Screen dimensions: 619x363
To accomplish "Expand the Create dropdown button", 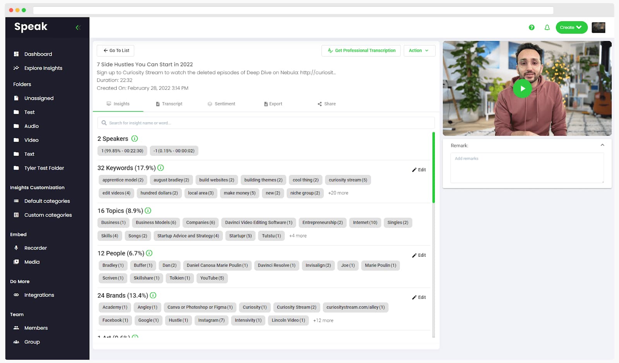I will click(x=571, y=27).
